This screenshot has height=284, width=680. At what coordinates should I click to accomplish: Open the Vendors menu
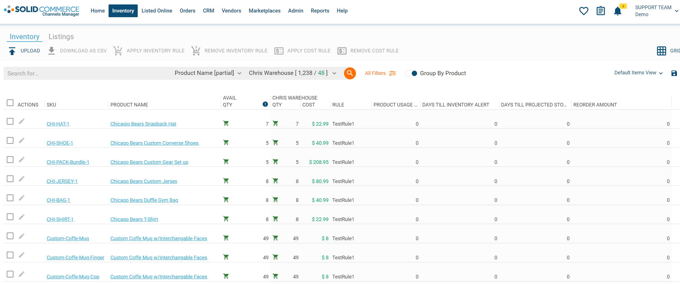click(231, 11)
